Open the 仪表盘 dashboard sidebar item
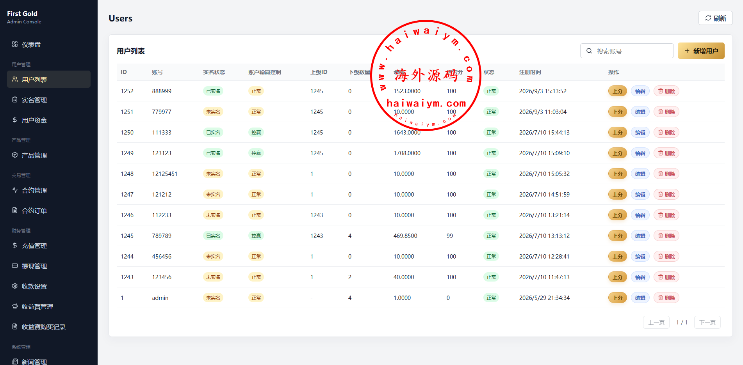The height and width of the screenshot is (365, 743). pos(49,44)
